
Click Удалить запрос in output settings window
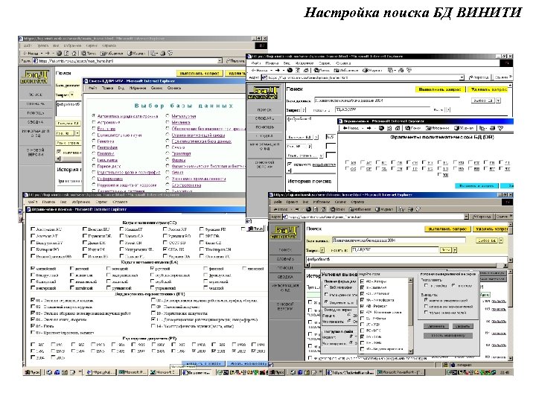[x=491, y=229]
